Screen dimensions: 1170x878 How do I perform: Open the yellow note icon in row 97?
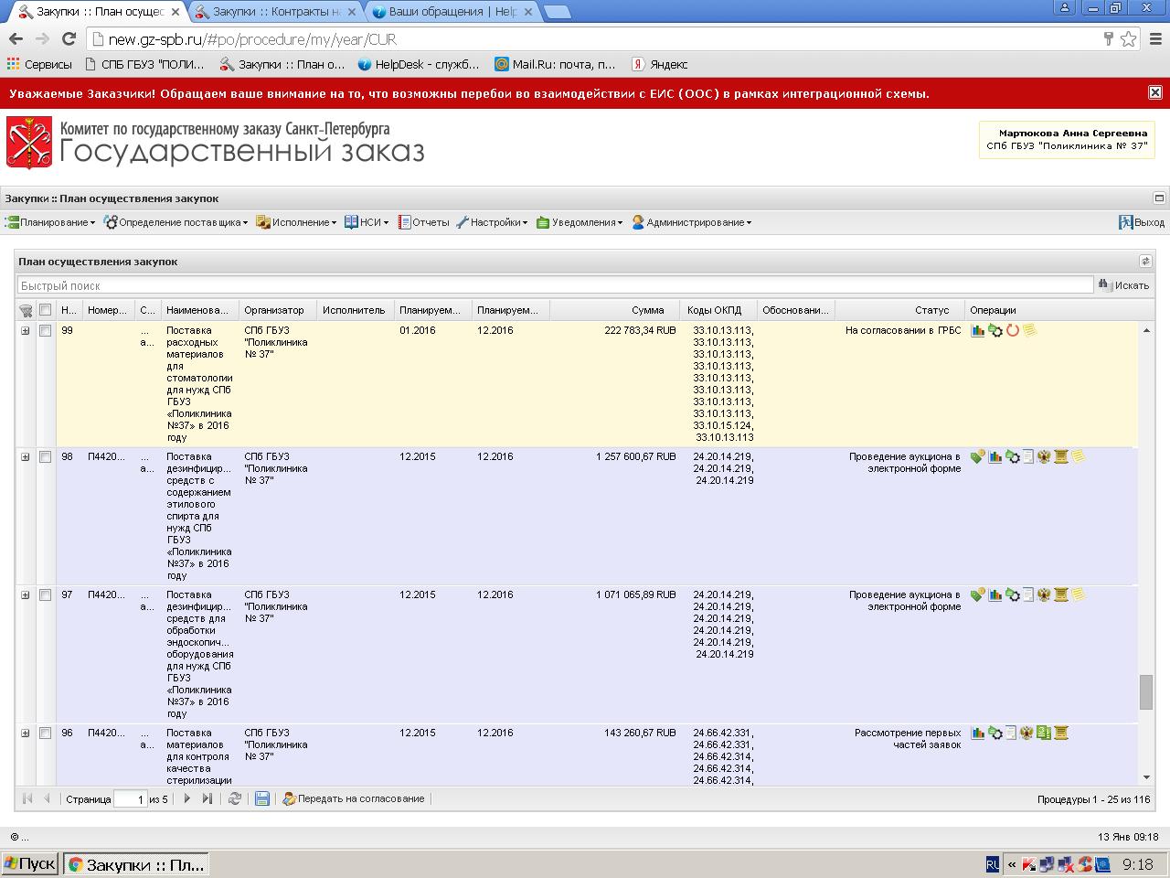pos(1079,594)
